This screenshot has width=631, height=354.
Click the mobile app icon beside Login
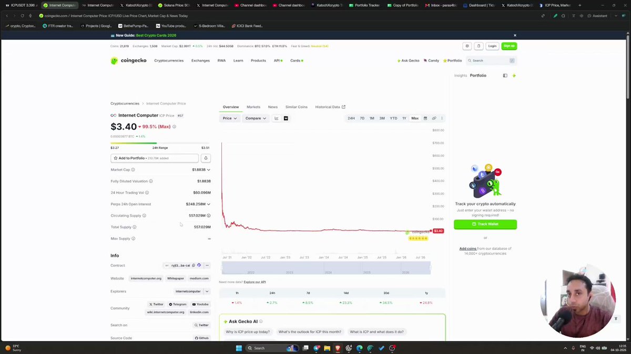479,46
